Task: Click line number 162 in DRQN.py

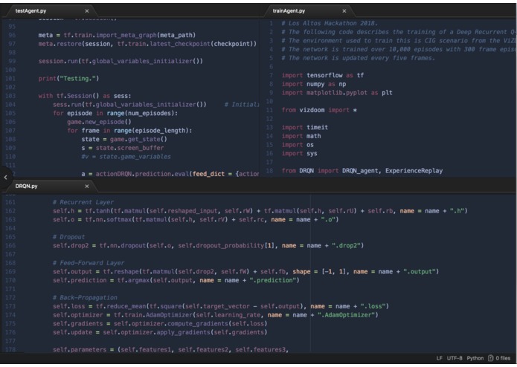Action: [10, 211]
